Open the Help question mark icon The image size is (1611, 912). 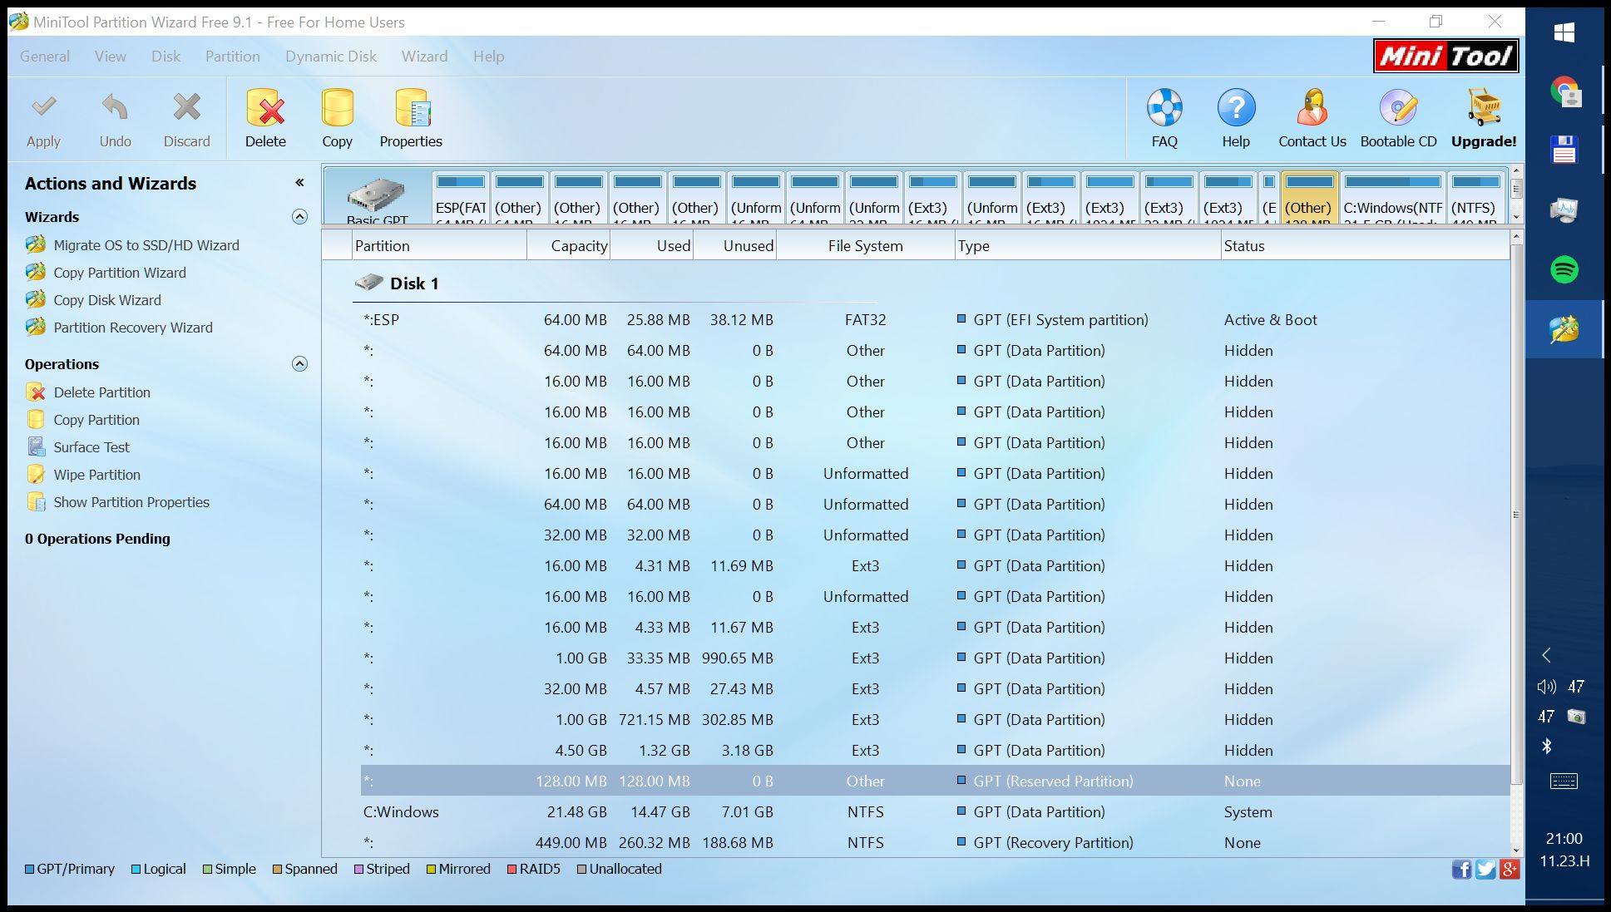1236,108
